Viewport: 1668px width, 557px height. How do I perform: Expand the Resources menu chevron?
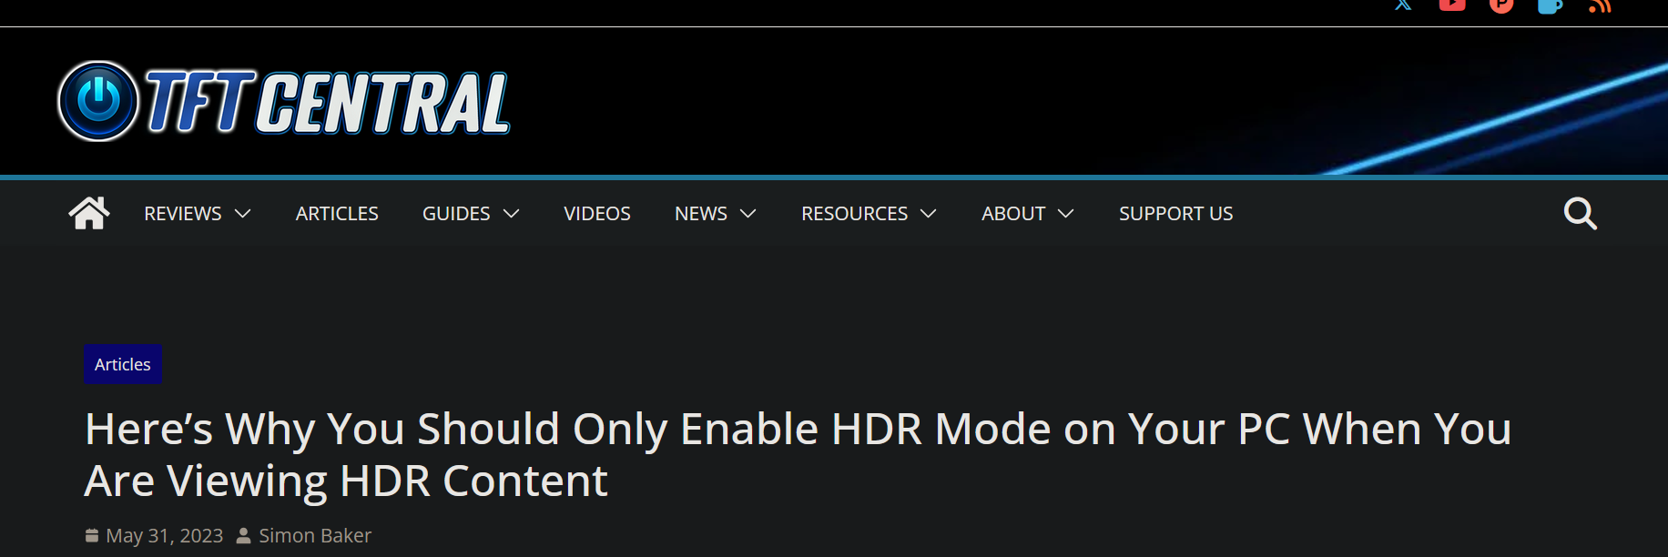click(x=929, y=213)
